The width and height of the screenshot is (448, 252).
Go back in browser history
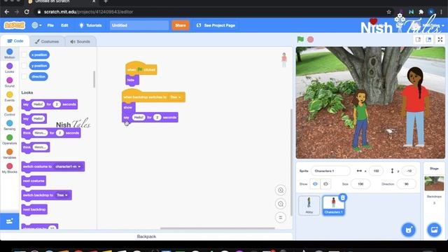(x=7, y=12)
